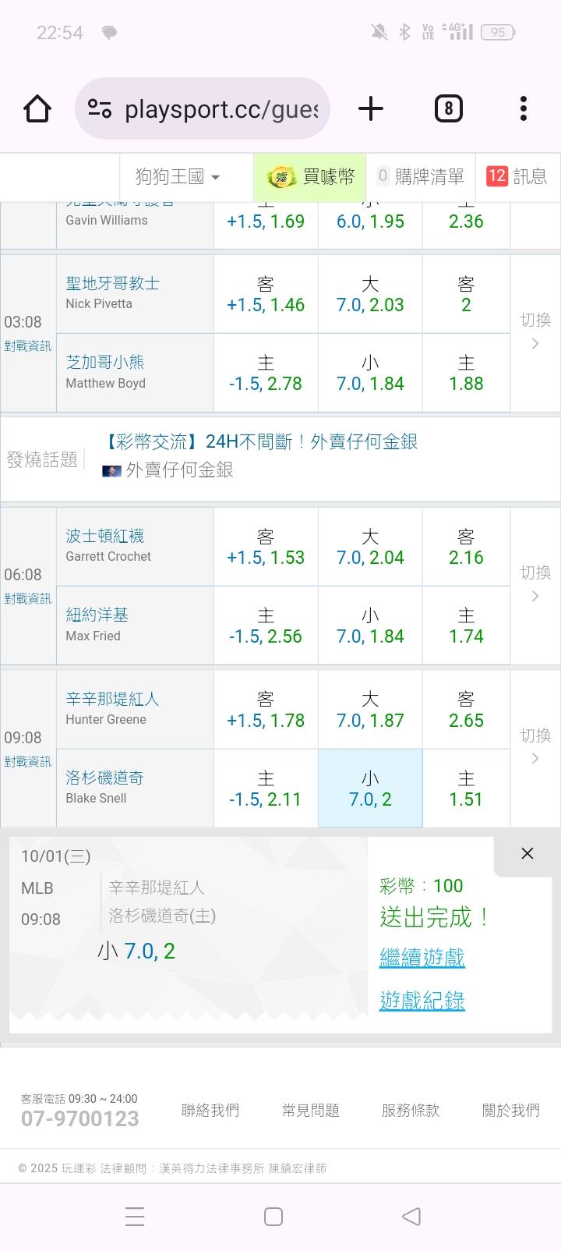Expand 切換 for the Red Sox game

pyautogui.click(x=535, y=584)
